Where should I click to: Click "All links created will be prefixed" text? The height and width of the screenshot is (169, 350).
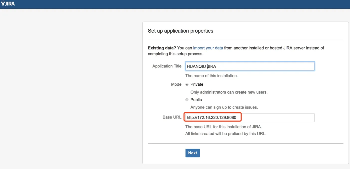point(225,134)
